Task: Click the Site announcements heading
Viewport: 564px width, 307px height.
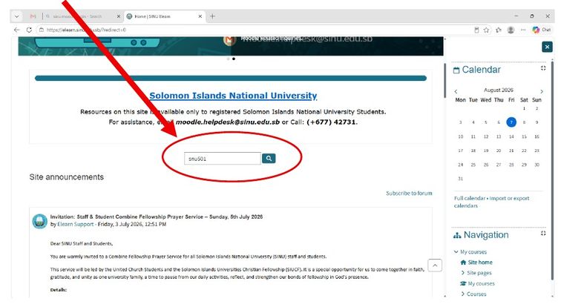Action: 67,177
